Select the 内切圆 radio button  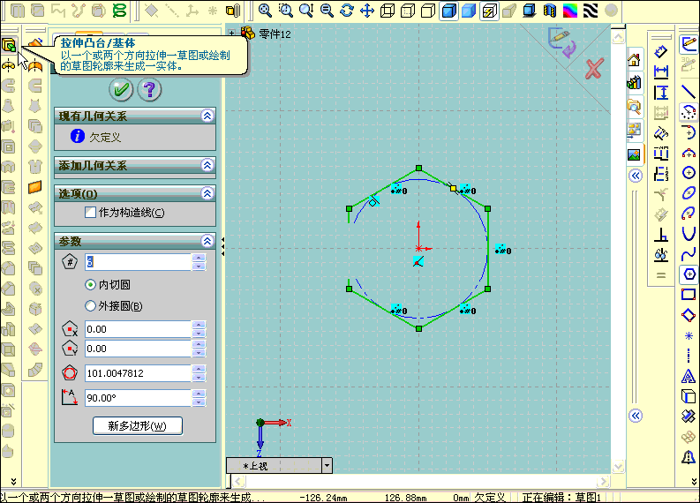pyautogui.click(x=91, y=285)
